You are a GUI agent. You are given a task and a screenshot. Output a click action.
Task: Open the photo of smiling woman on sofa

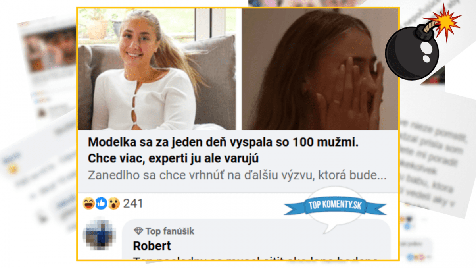157,69
